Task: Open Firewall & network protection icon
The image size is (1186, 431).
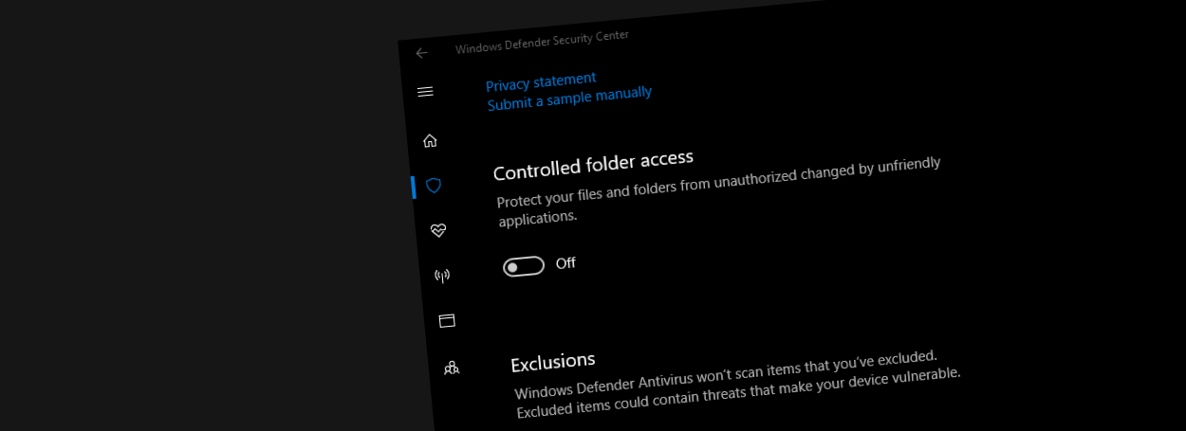Action: coord(442,276)
